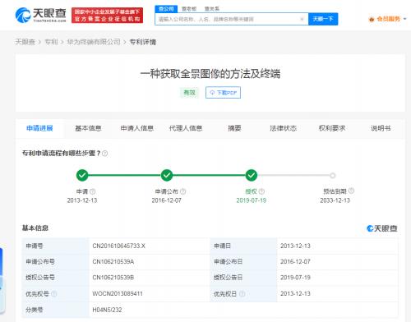Screen dimensions: 411x322
Task: Click the 天眼一下 search button
Action: (x=323, y=19)
